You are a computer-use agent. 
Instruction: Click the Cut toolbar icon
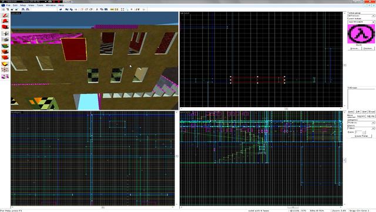pyautogui.click(x=97, y=9)
